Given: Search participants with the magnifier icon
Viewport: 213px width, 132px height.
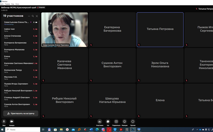Looking at the screenshot, I should (x=33, y=16).
